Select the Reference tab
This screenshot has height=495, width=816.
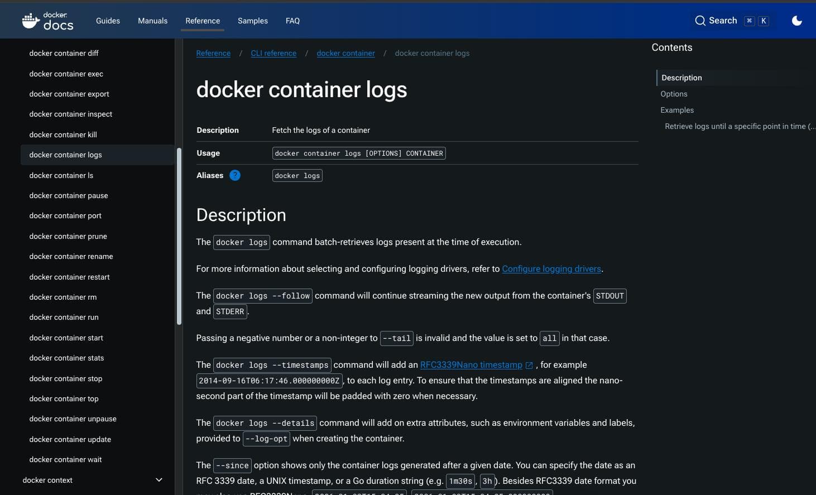point(203,21)
